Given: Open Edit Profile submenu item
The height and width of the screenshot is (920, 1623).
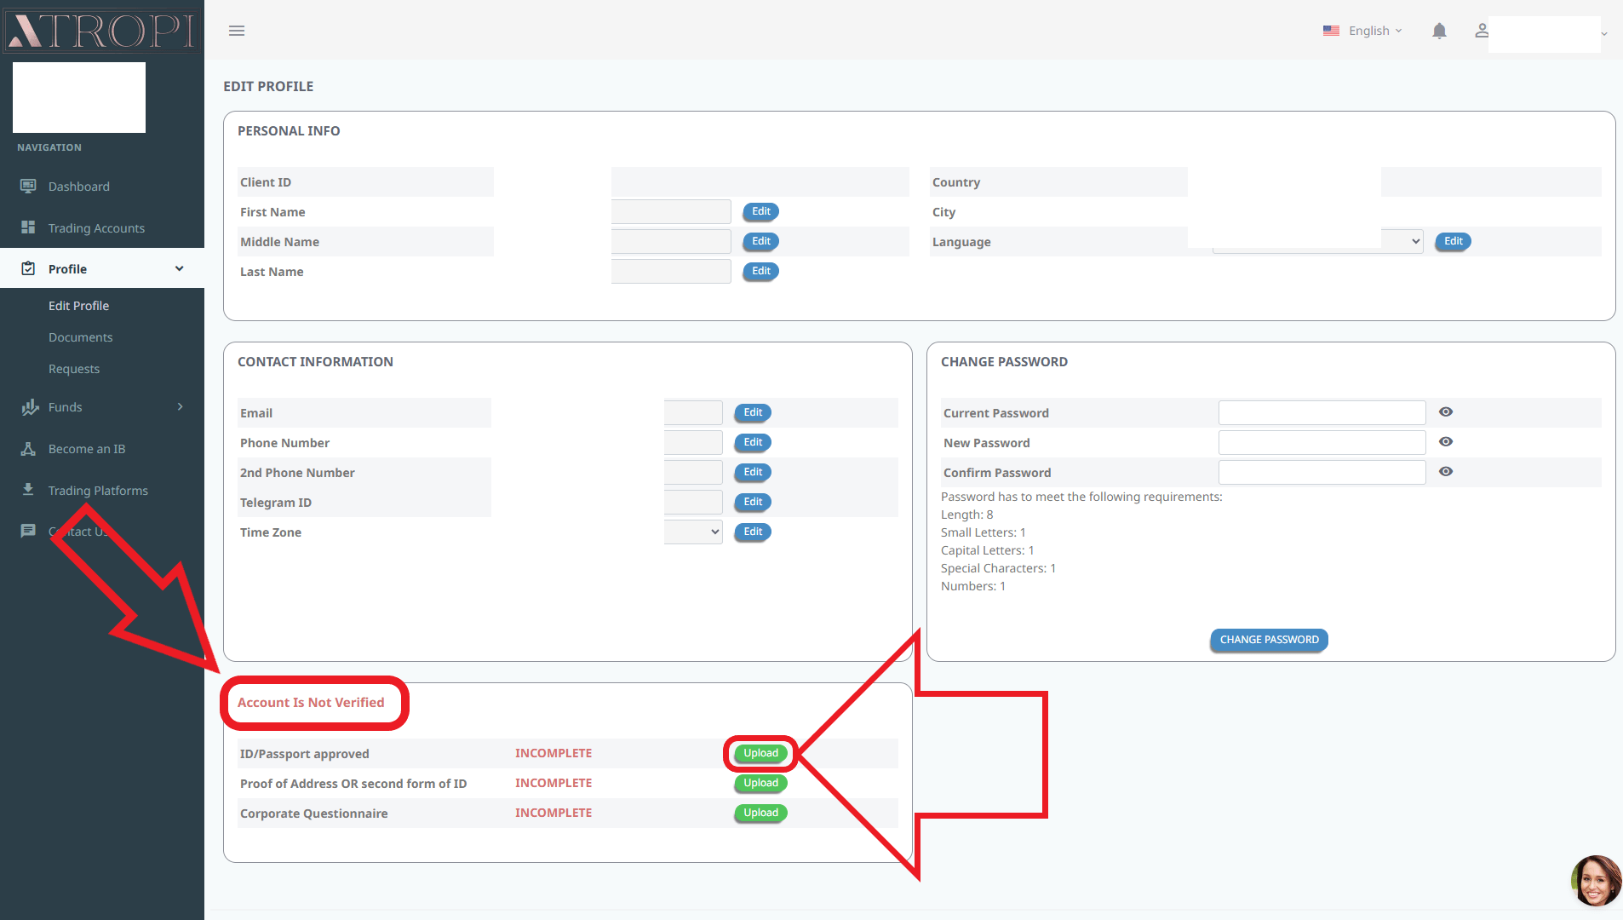Looking at the screenshot, I should (x=78, y=306).
